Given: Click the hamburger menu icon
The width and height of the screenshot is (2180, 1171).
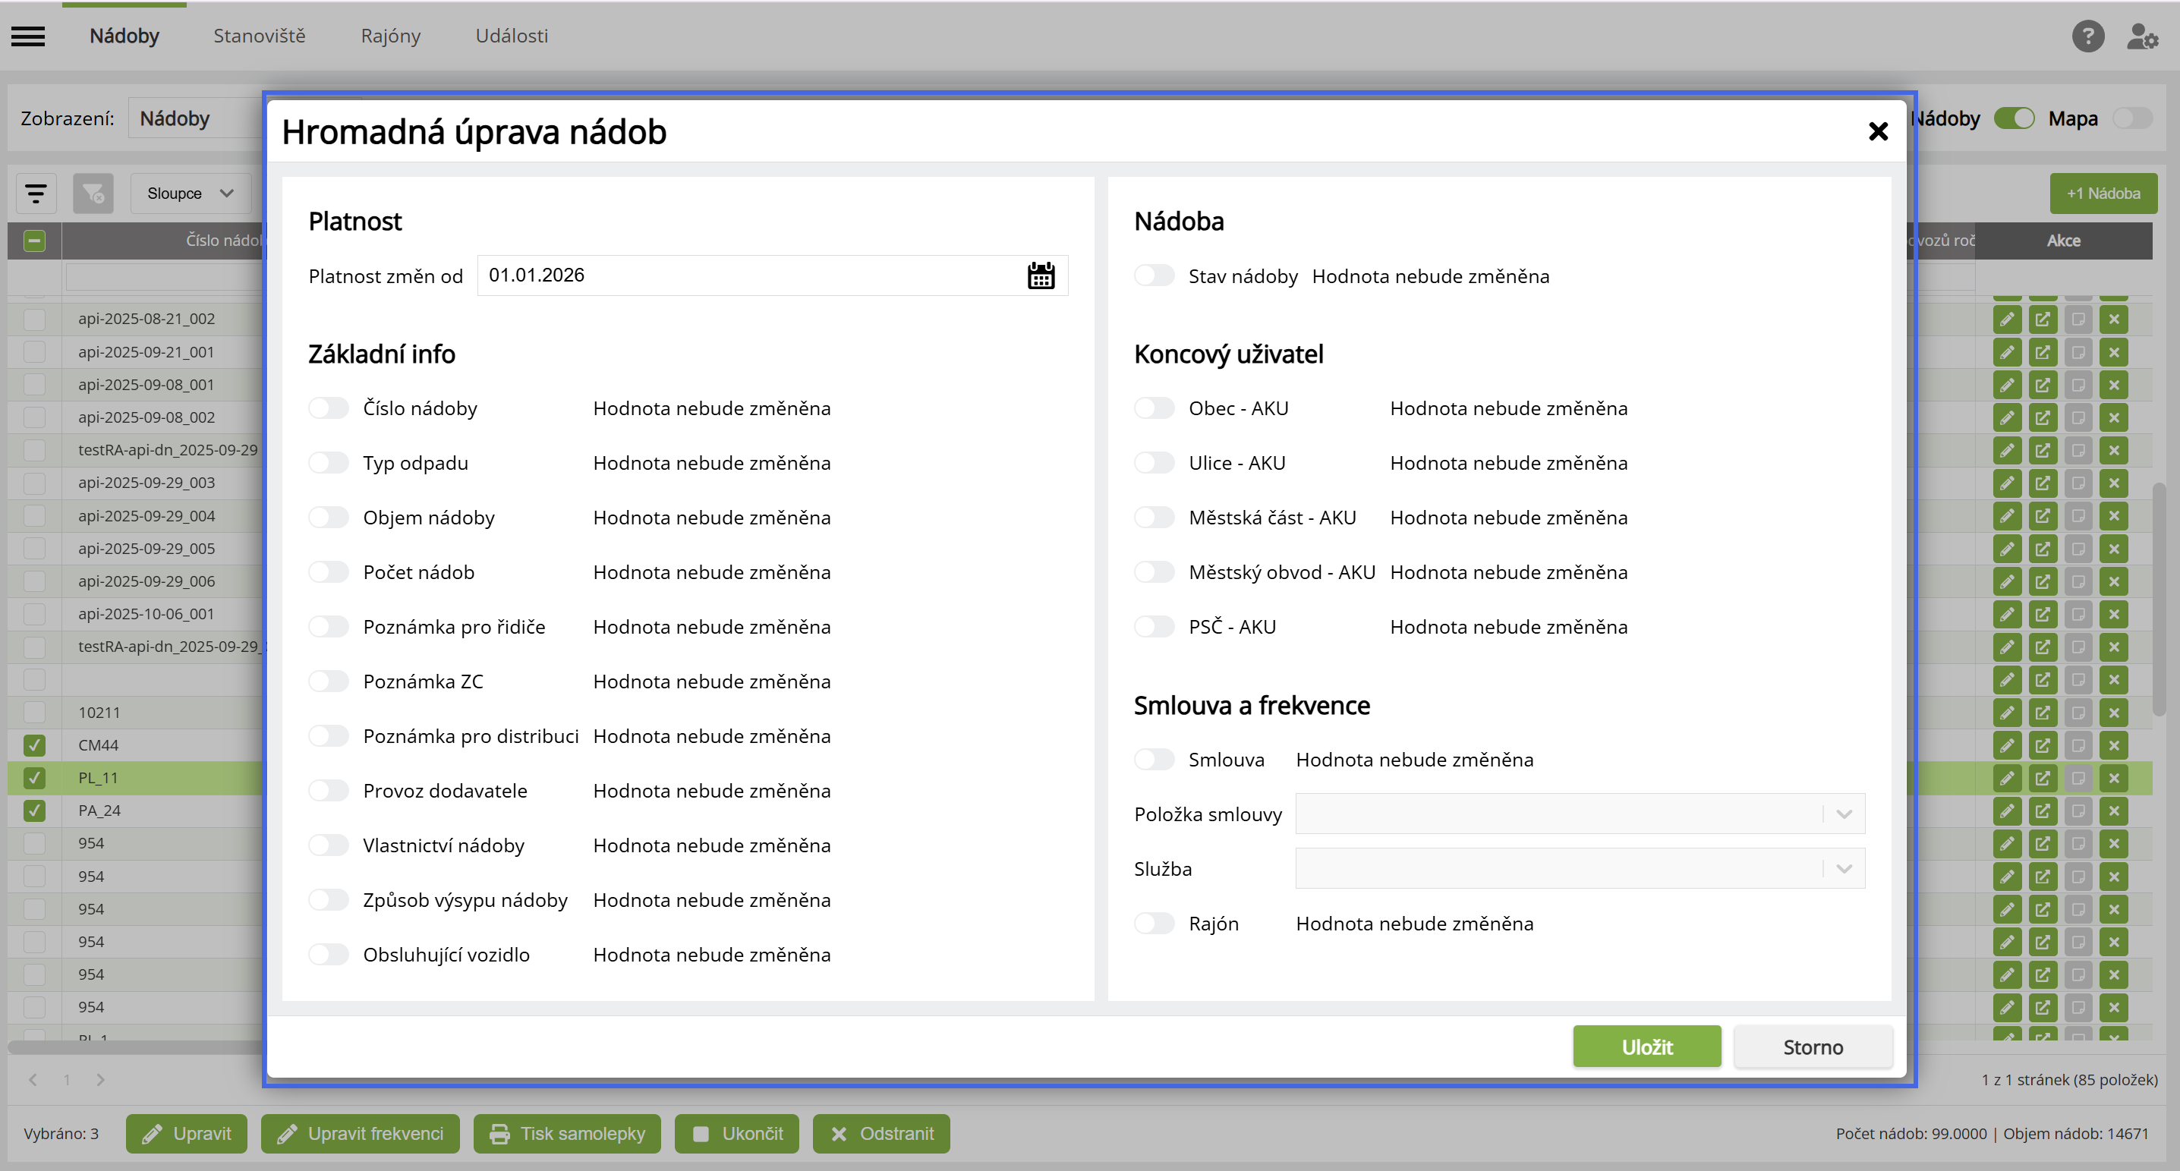Looking at the screenshot, I should tap(28, 36).
